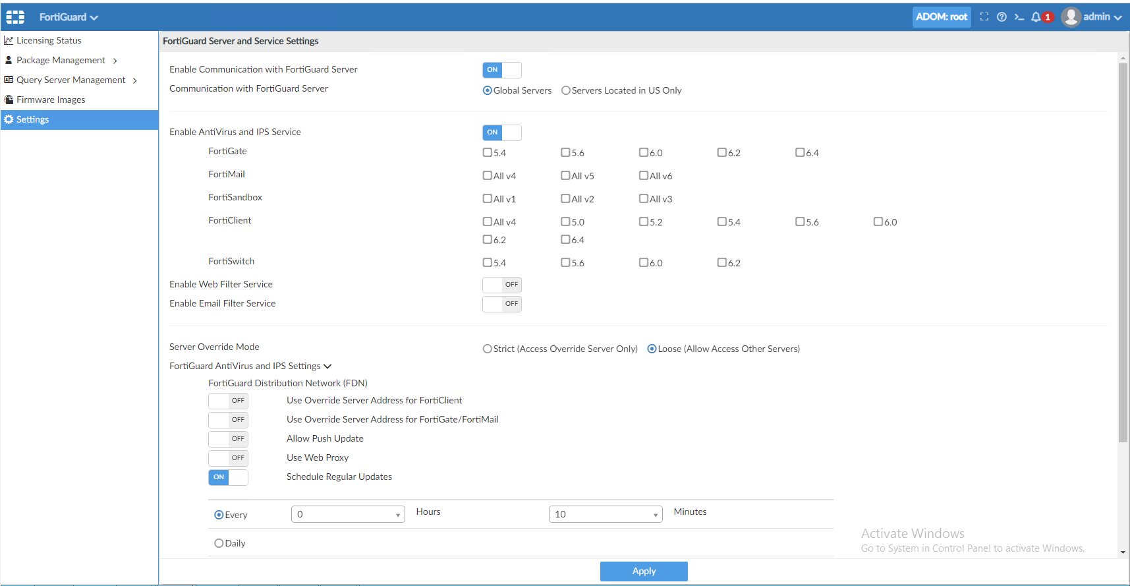Open the notifications bell icon
Viewport: 1130px width, 586px height.
1036,17
